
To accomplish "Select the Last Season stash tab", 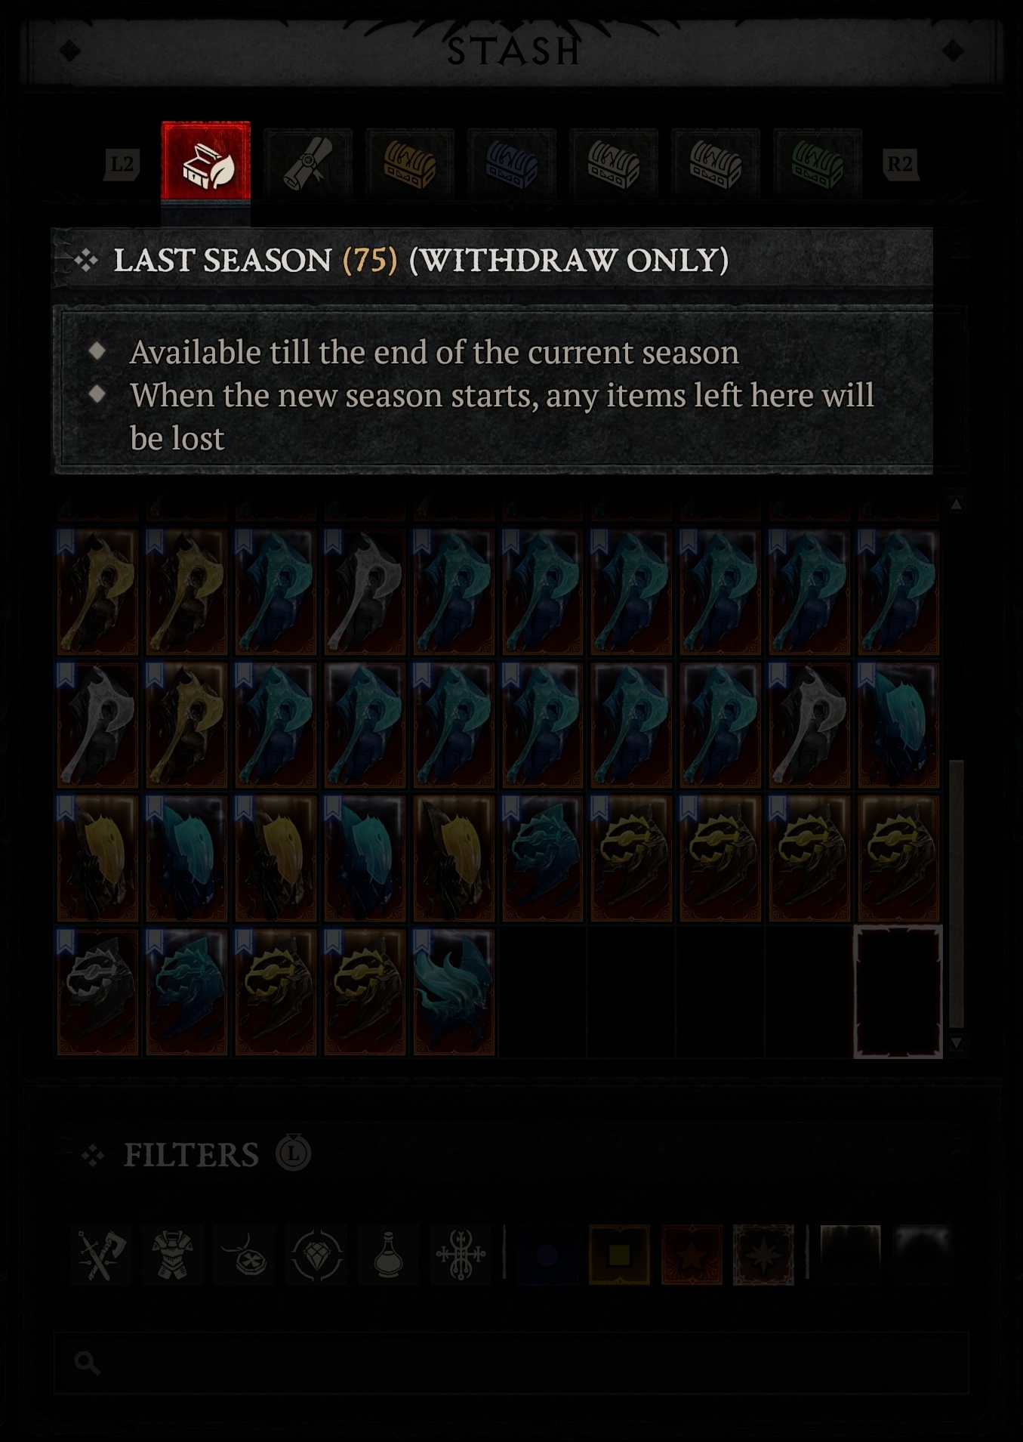I will point(205,161).
